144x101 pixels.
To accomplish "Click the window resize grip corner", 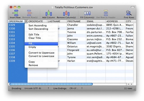I will (x=135, y=90).
